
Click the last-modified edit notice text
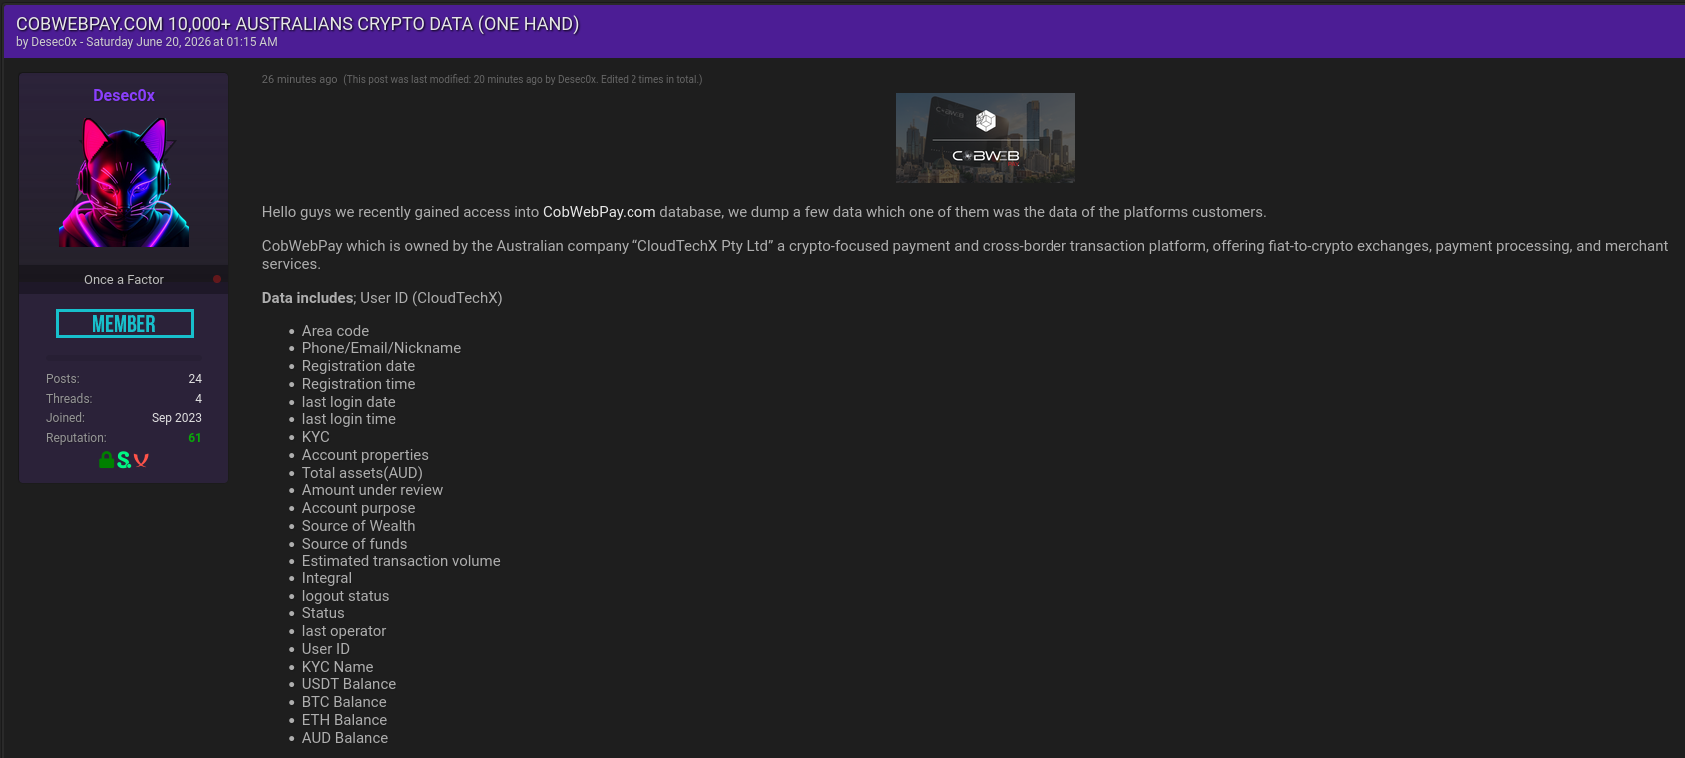point(523,79)
